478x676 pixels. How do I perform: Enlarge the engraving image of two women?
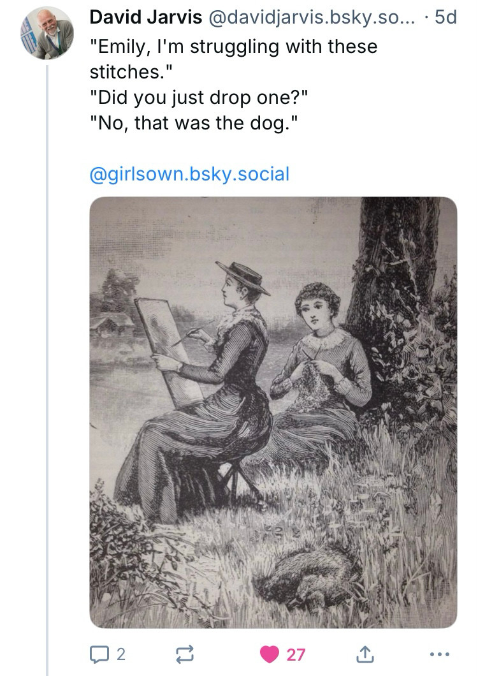273,413
